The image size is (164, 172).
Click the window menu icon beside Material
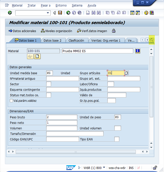click(x=7, y=5)
